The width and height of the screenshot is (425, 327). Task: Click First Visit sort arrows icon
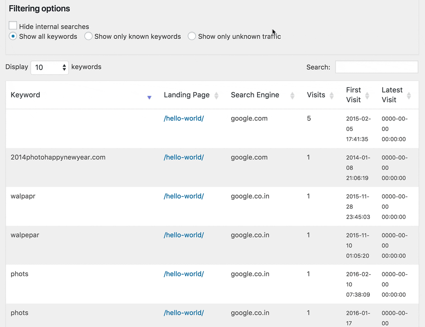click(367, 96)
